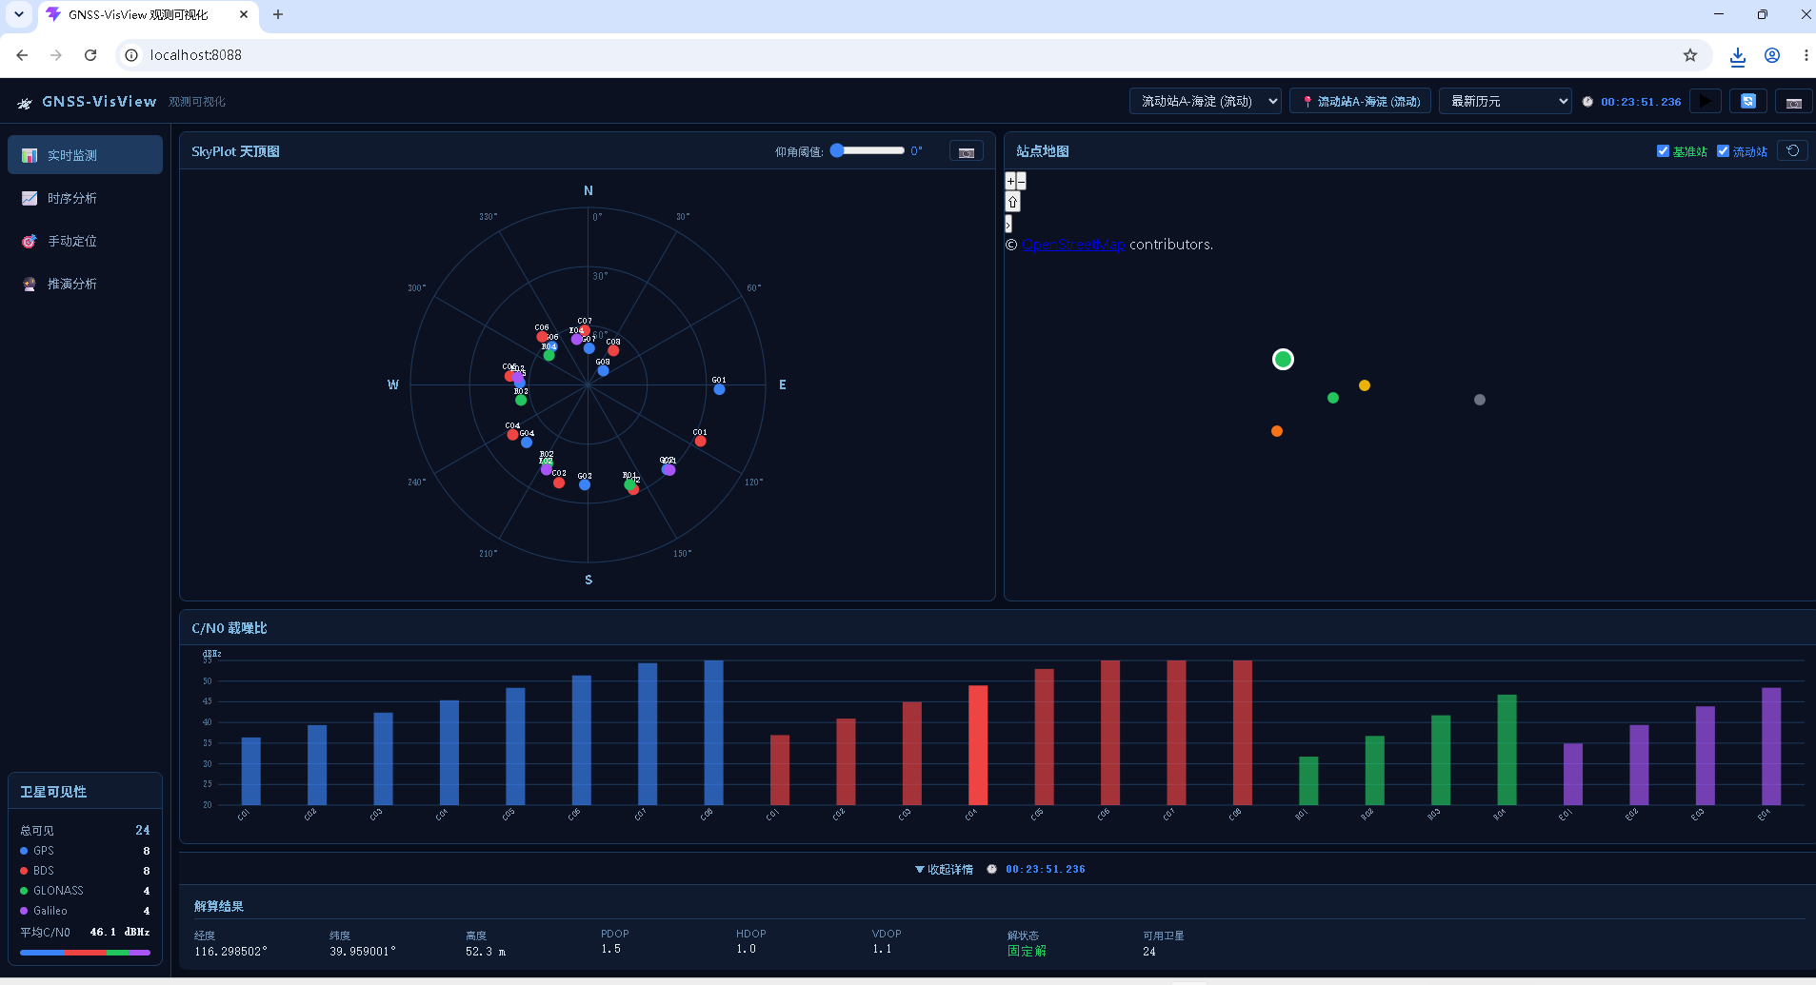Click the PDOP value 1.5
The height and width of the screenshot is (985, 1816).
tap(610, 949)
